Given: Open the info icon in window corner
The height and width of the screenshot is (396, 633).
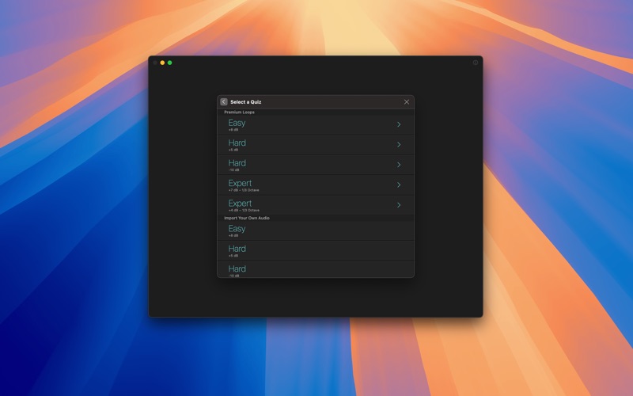Looking at the screenshot, I should pyautogui.click(x=476, y=63).
